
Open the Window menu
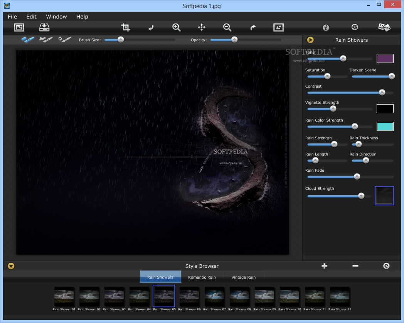pyautogui.click(x=56, y=17)
